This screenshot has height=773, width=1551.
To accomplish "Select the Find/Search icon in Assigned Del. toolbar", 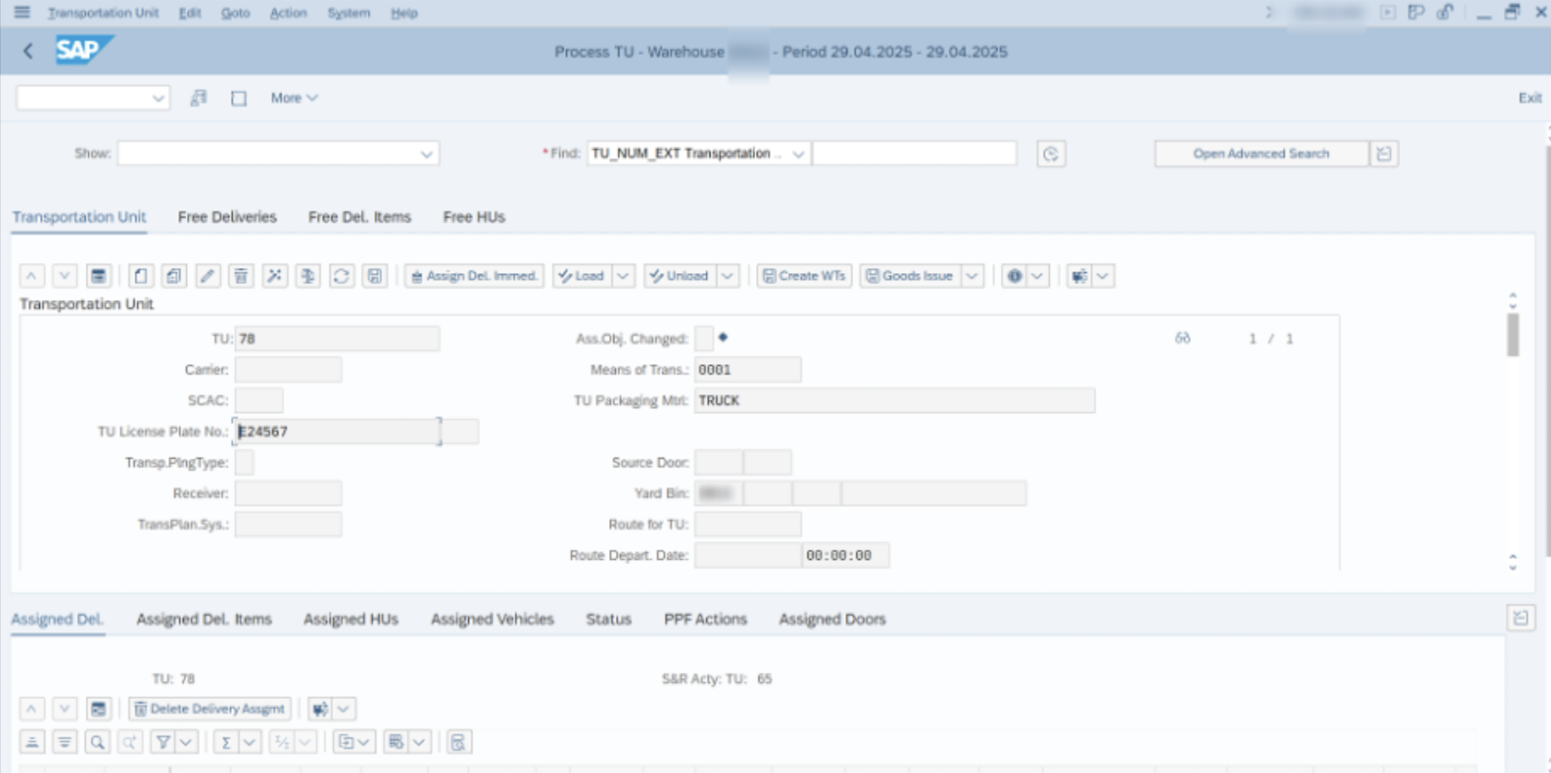I will [x=96, y=741].
